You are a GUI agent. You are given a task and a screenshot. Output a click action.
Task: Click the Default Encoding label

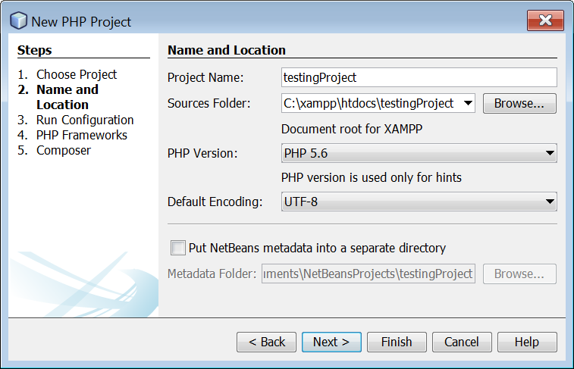[x=215, y=202]
